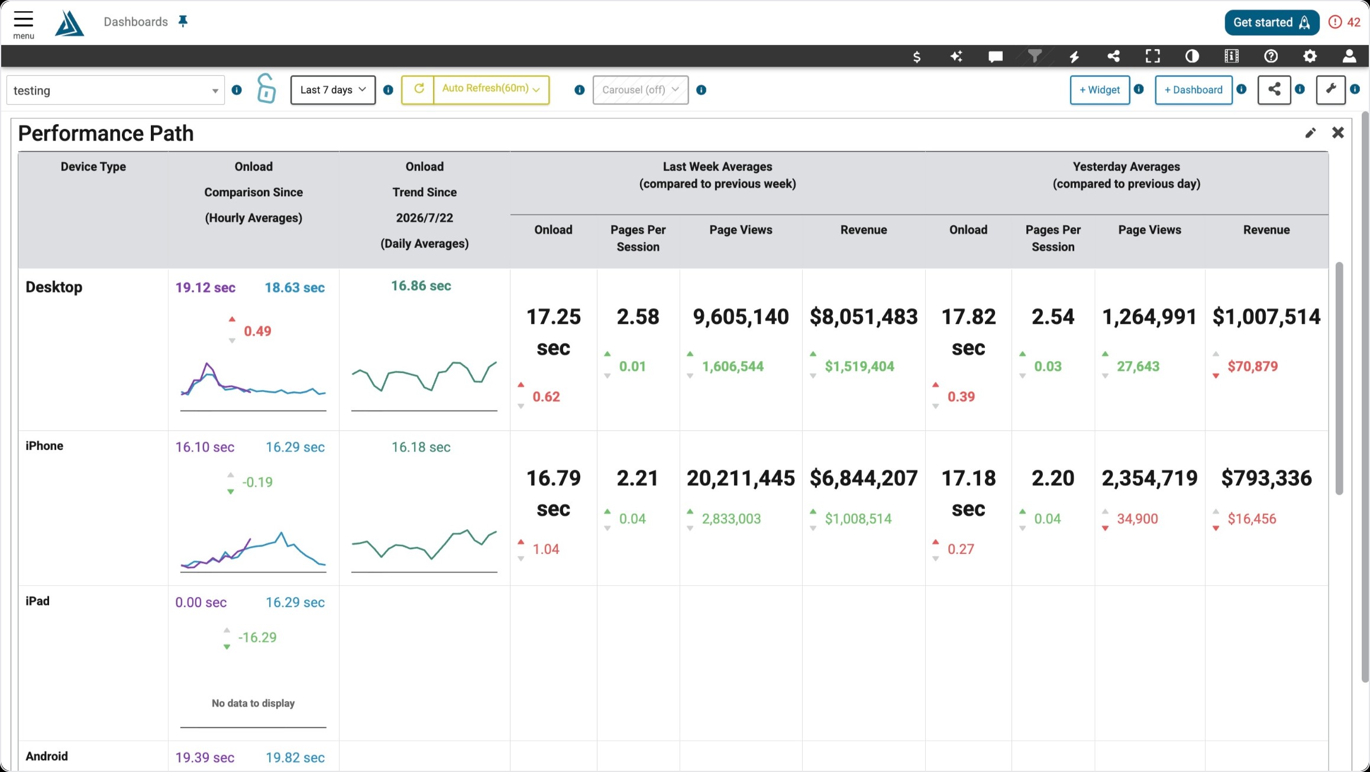Click the refresh dashboard icon

418,89
